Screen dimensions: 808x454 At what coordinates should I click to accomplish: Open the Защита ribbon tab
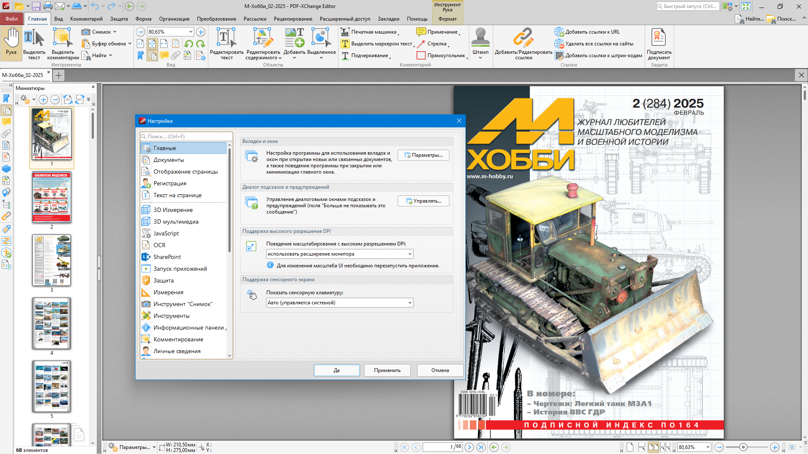click(119, 19)
